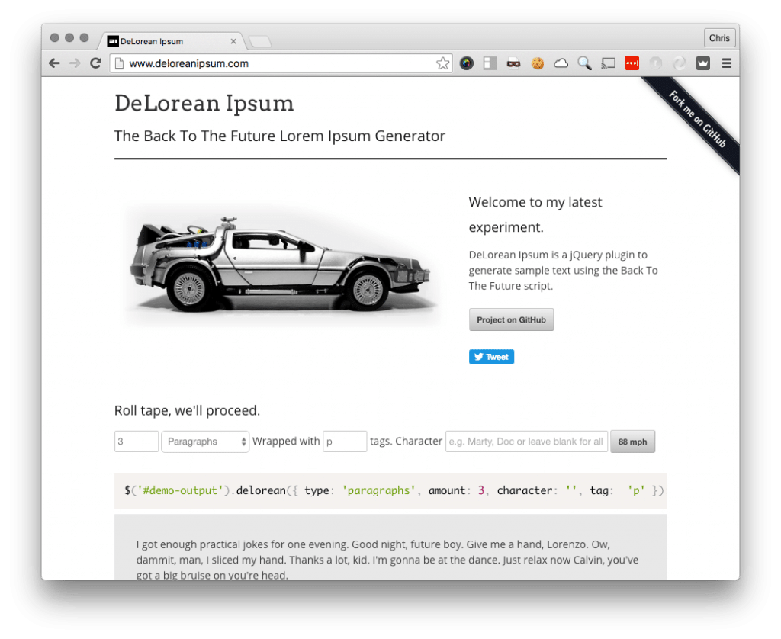The height and width of the screenshot is (639, 781).
Task: Click the 'Roll tape, we'll proceed.' heading
Action: pyautogui.click(x=188, y=410)
